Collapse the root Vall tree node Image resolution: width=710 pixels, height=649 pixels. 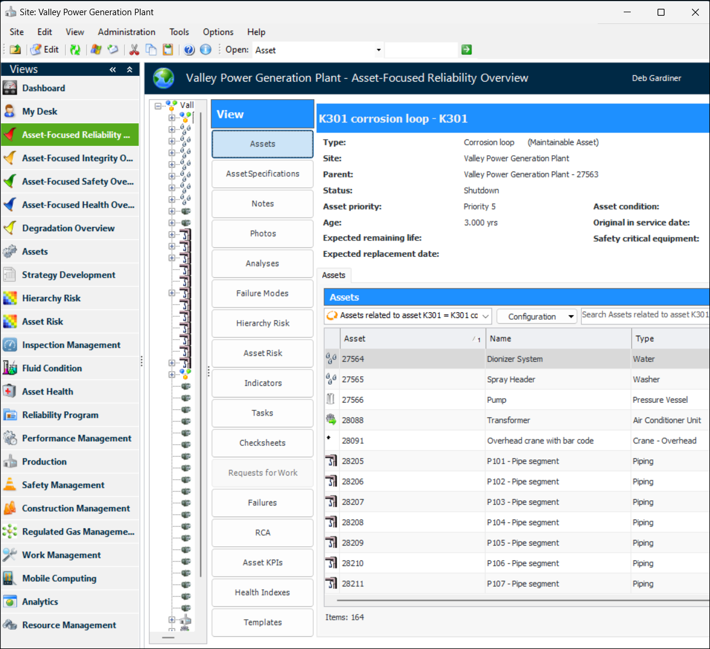158,106
